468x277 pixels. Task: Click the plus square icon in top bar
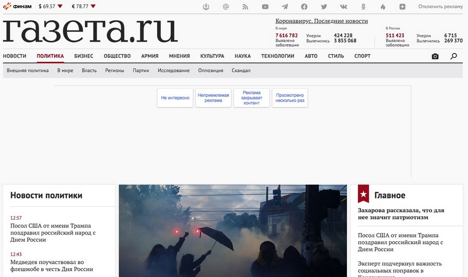(402, 7)
